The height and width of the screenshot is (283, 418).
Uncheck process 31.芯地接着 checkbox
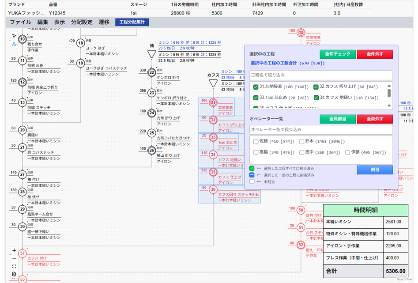coord(256,87)
